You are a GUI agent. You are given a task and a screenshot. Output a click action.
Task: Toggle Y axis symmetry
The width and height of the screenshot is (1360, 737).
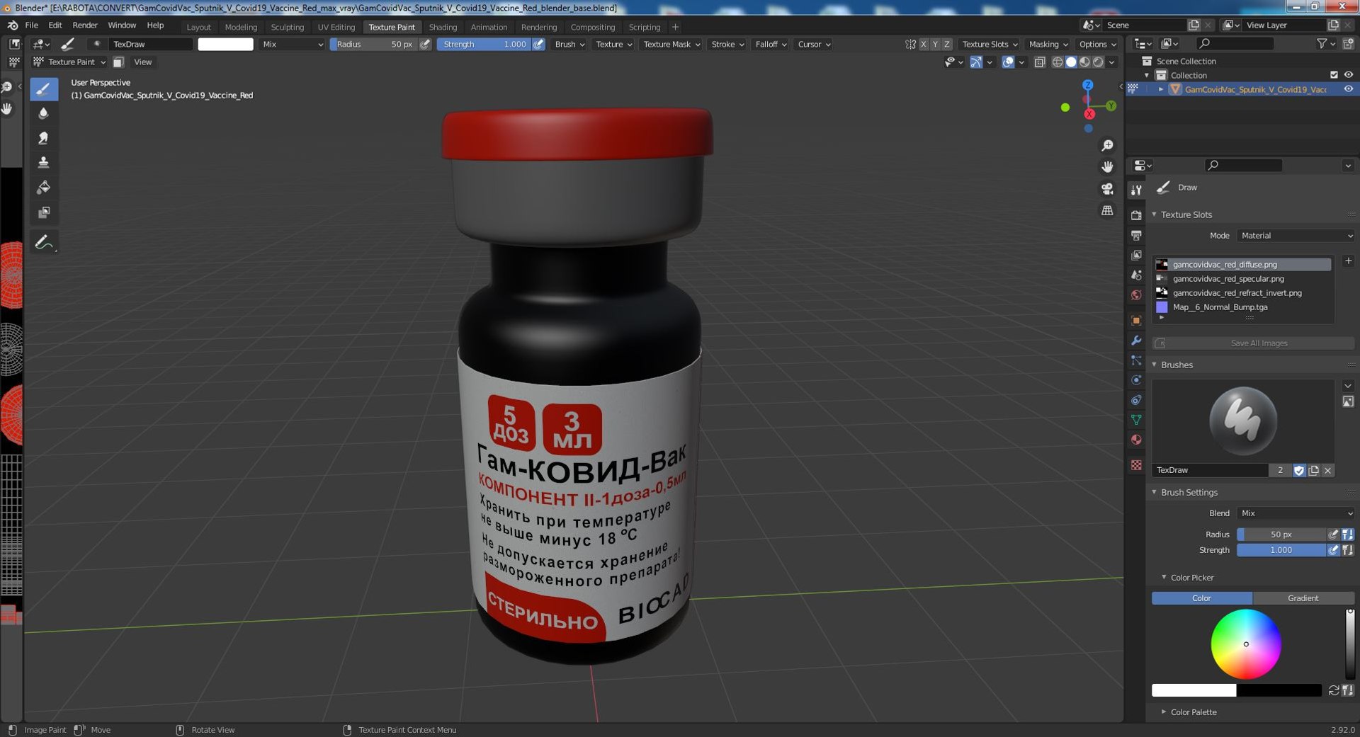click(935, 44)
